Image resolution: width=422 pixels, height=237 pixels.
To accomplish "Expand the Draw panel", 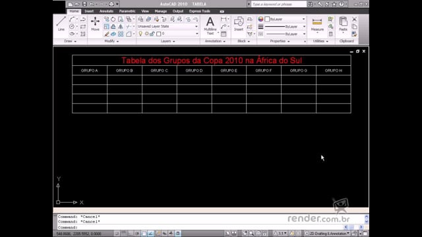I will 71,41.
